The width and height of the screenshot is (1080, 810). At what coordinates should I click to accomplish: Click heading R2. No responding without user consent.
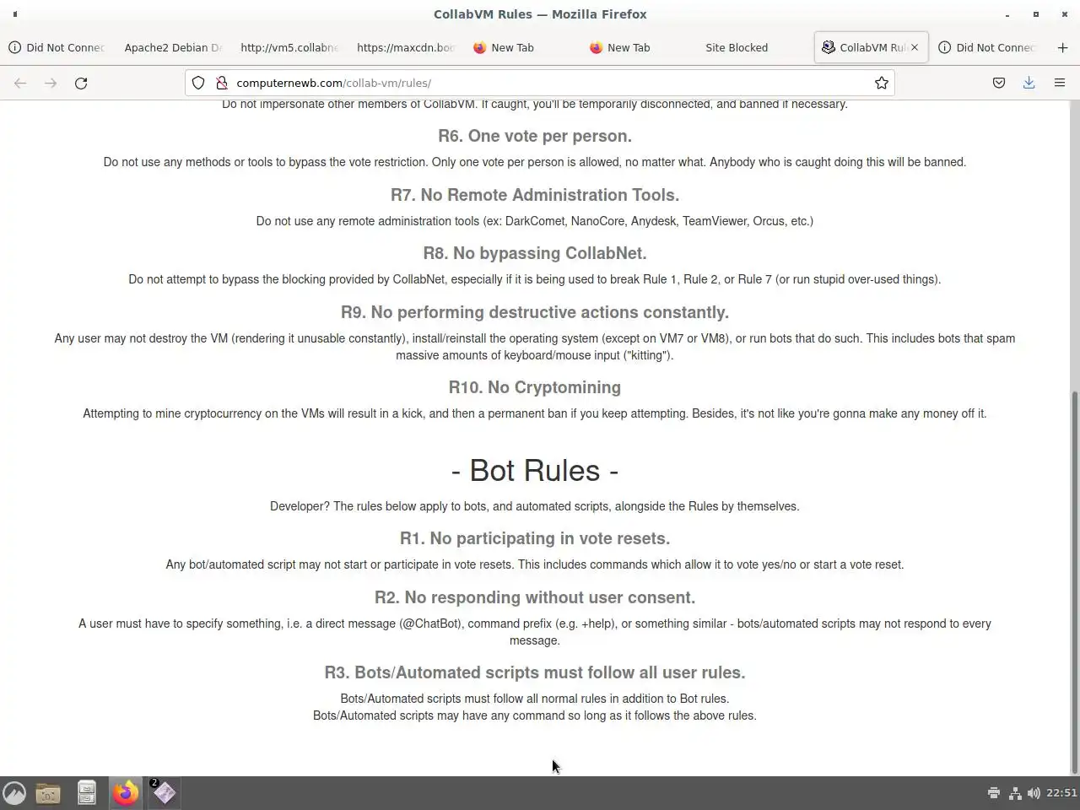(x=535, y=597)
